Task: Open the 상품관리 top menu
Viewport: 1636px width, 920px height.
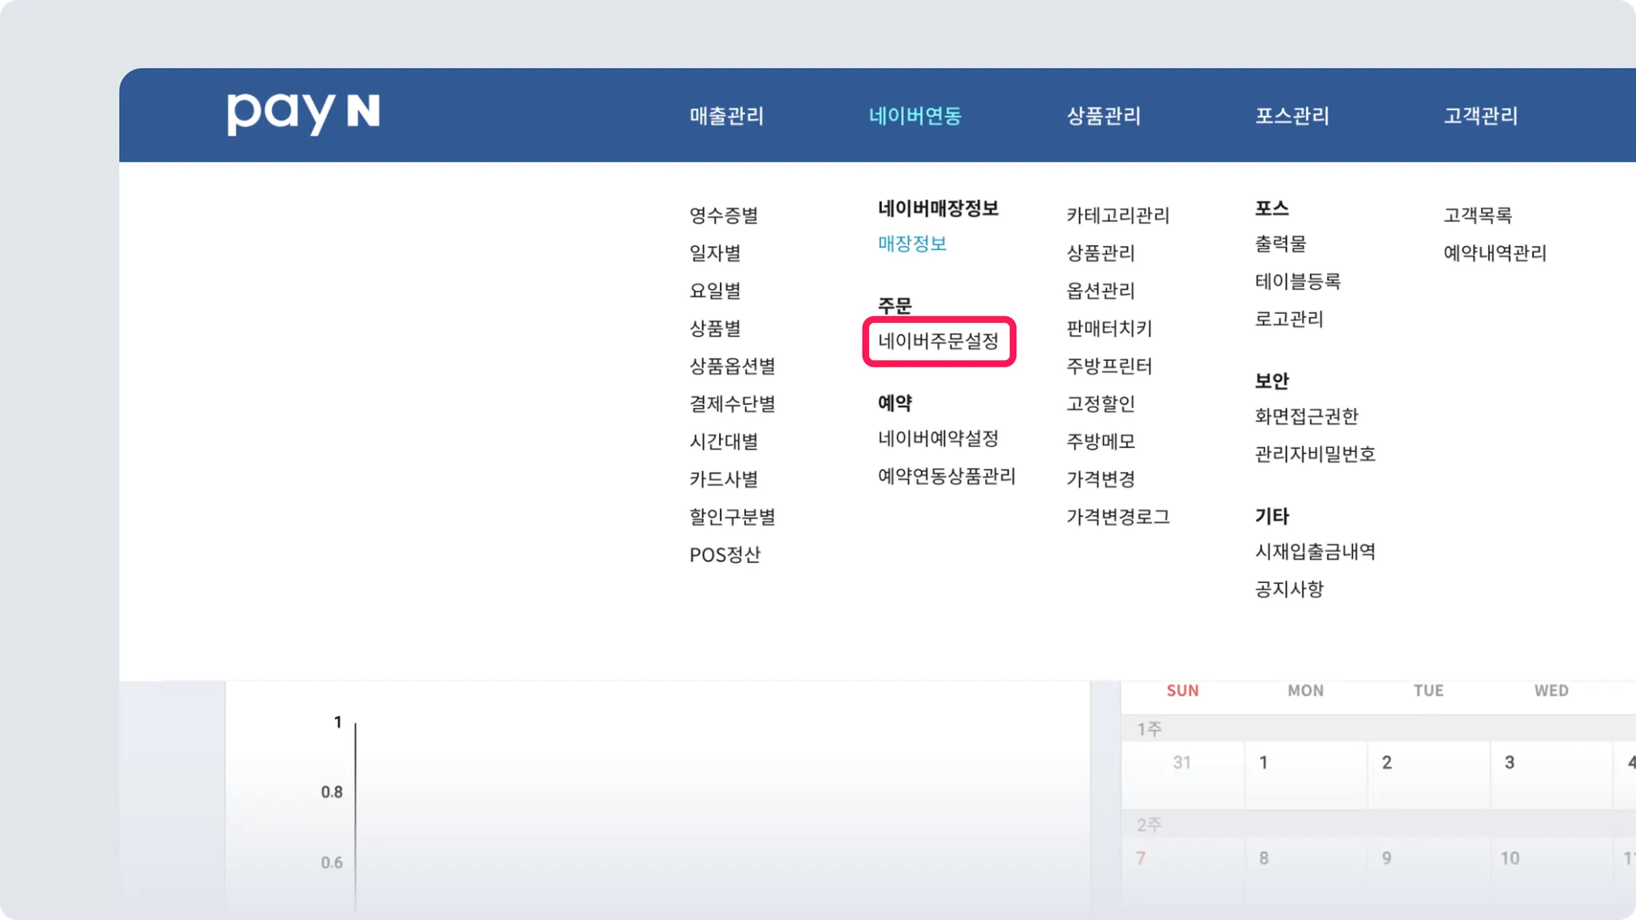Action: tap(1103, 116)
